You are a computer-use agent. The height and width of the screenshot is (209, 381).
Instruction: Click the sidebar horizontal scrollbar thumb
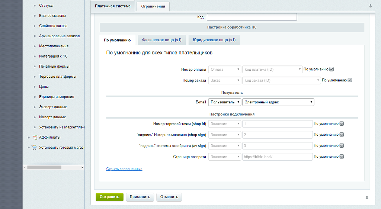pos(44,167)
